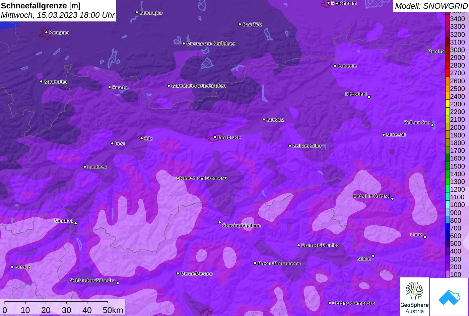Click the Zernez marker dot
This screenshot has width=469, height=316.
12,267
